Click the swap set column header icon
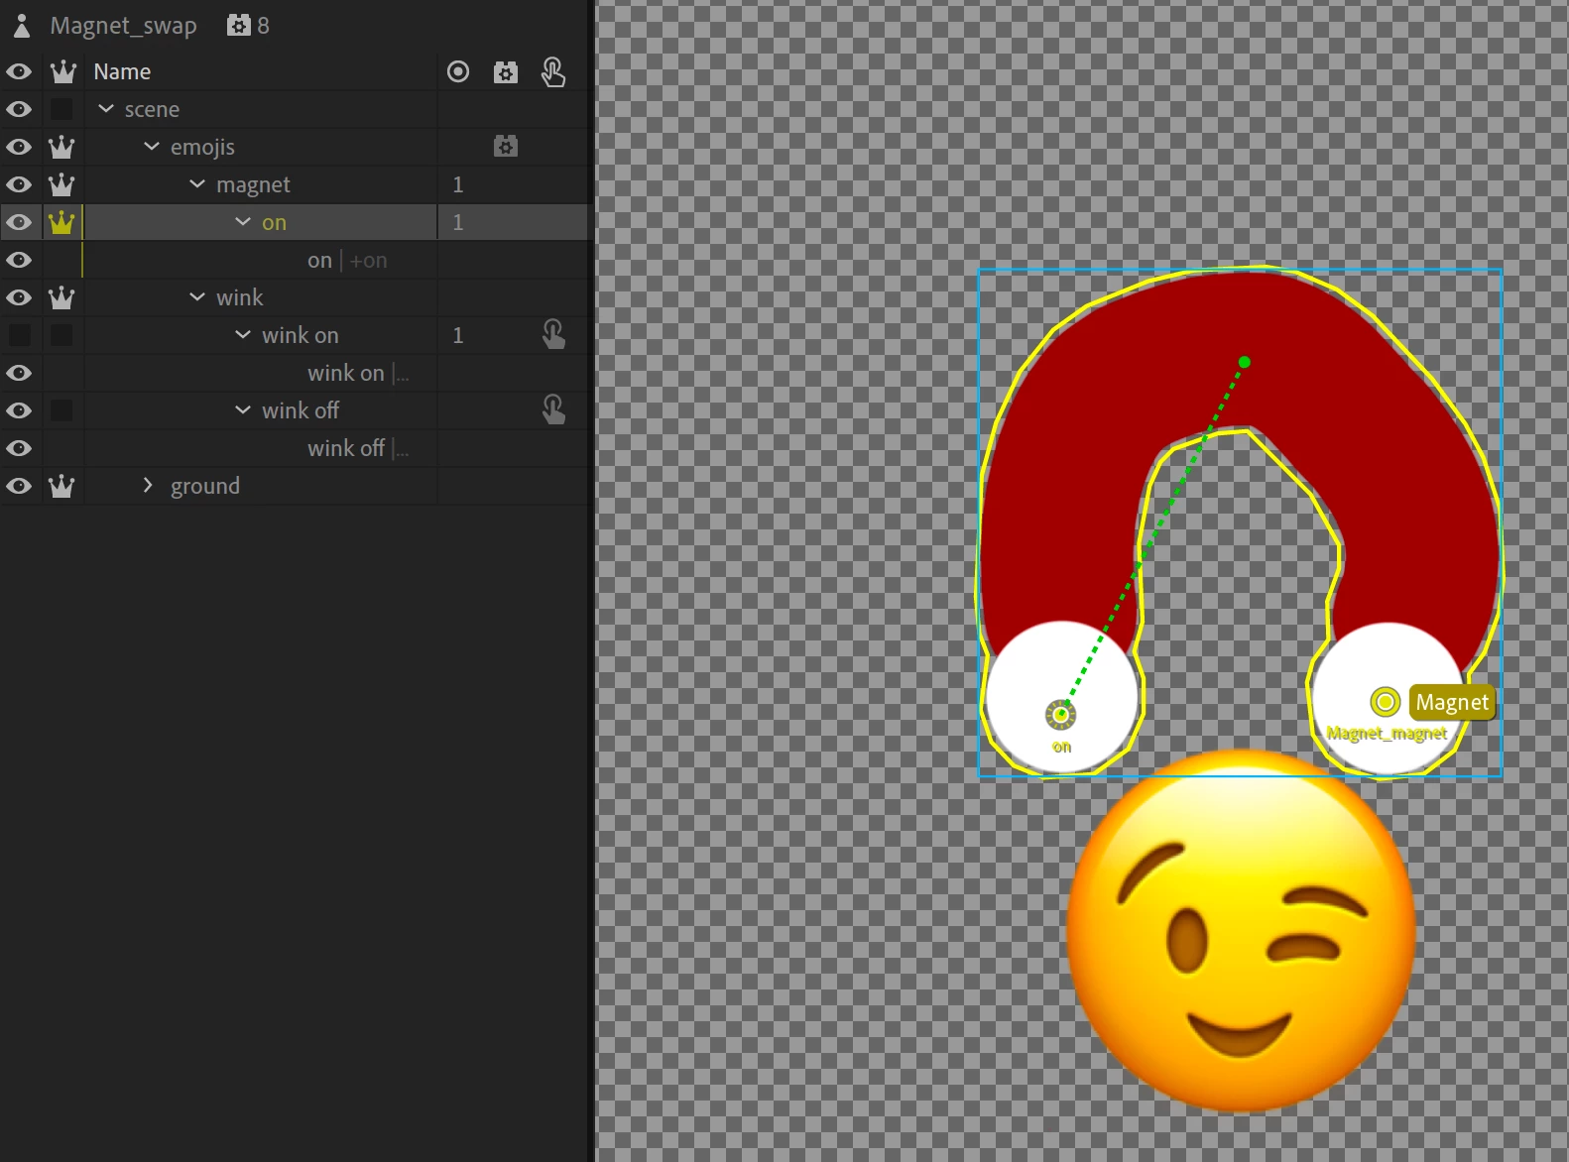 506,72
